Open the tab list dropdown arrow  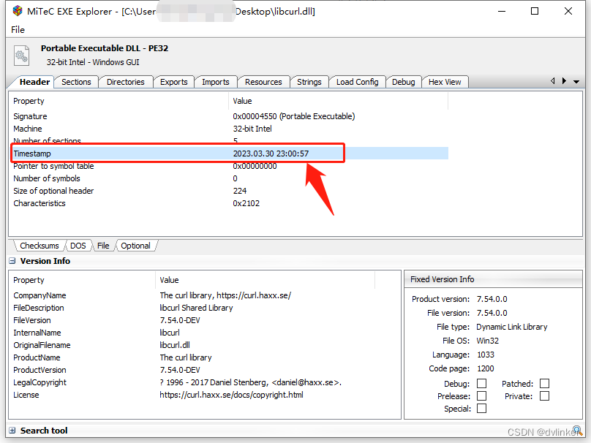point(576,82)
